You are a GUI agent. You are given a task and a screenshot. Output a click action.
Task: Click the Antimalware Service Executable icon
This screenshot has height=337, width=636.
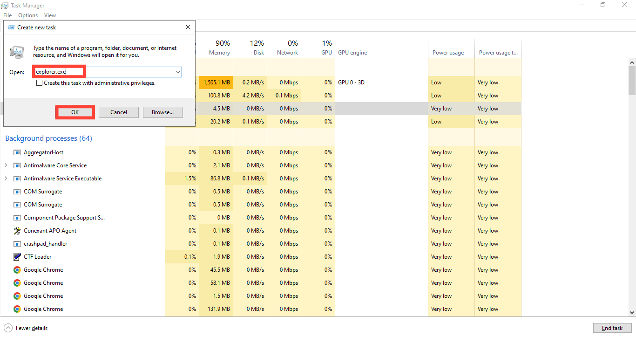tap(17, 179)
